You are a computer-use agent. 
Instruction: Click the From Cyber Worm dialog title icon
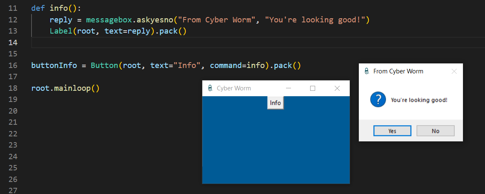(x=366, y=71)
